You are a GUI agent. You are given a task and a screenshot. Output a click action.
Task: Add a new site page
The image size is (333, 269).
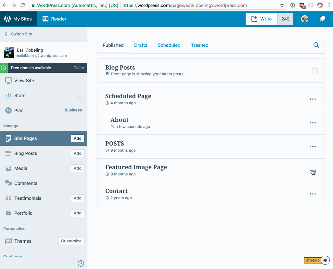[x=78, y=138]
